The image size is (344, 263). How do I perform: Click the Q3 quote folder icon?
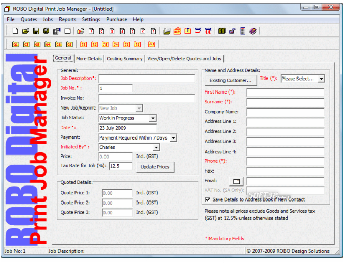[x=37, y=44]
